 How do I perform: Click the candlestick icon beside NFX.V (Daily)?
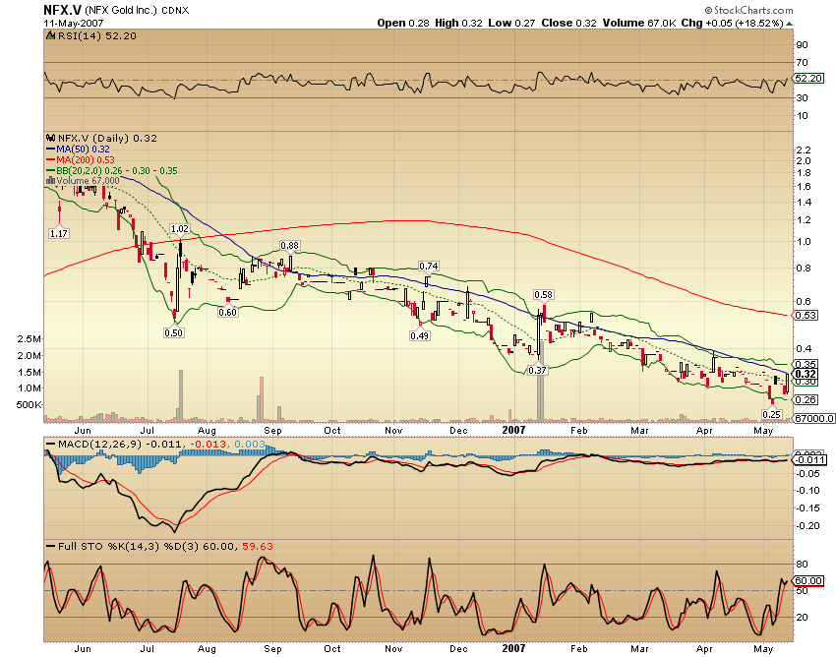(x=49, y=140)
